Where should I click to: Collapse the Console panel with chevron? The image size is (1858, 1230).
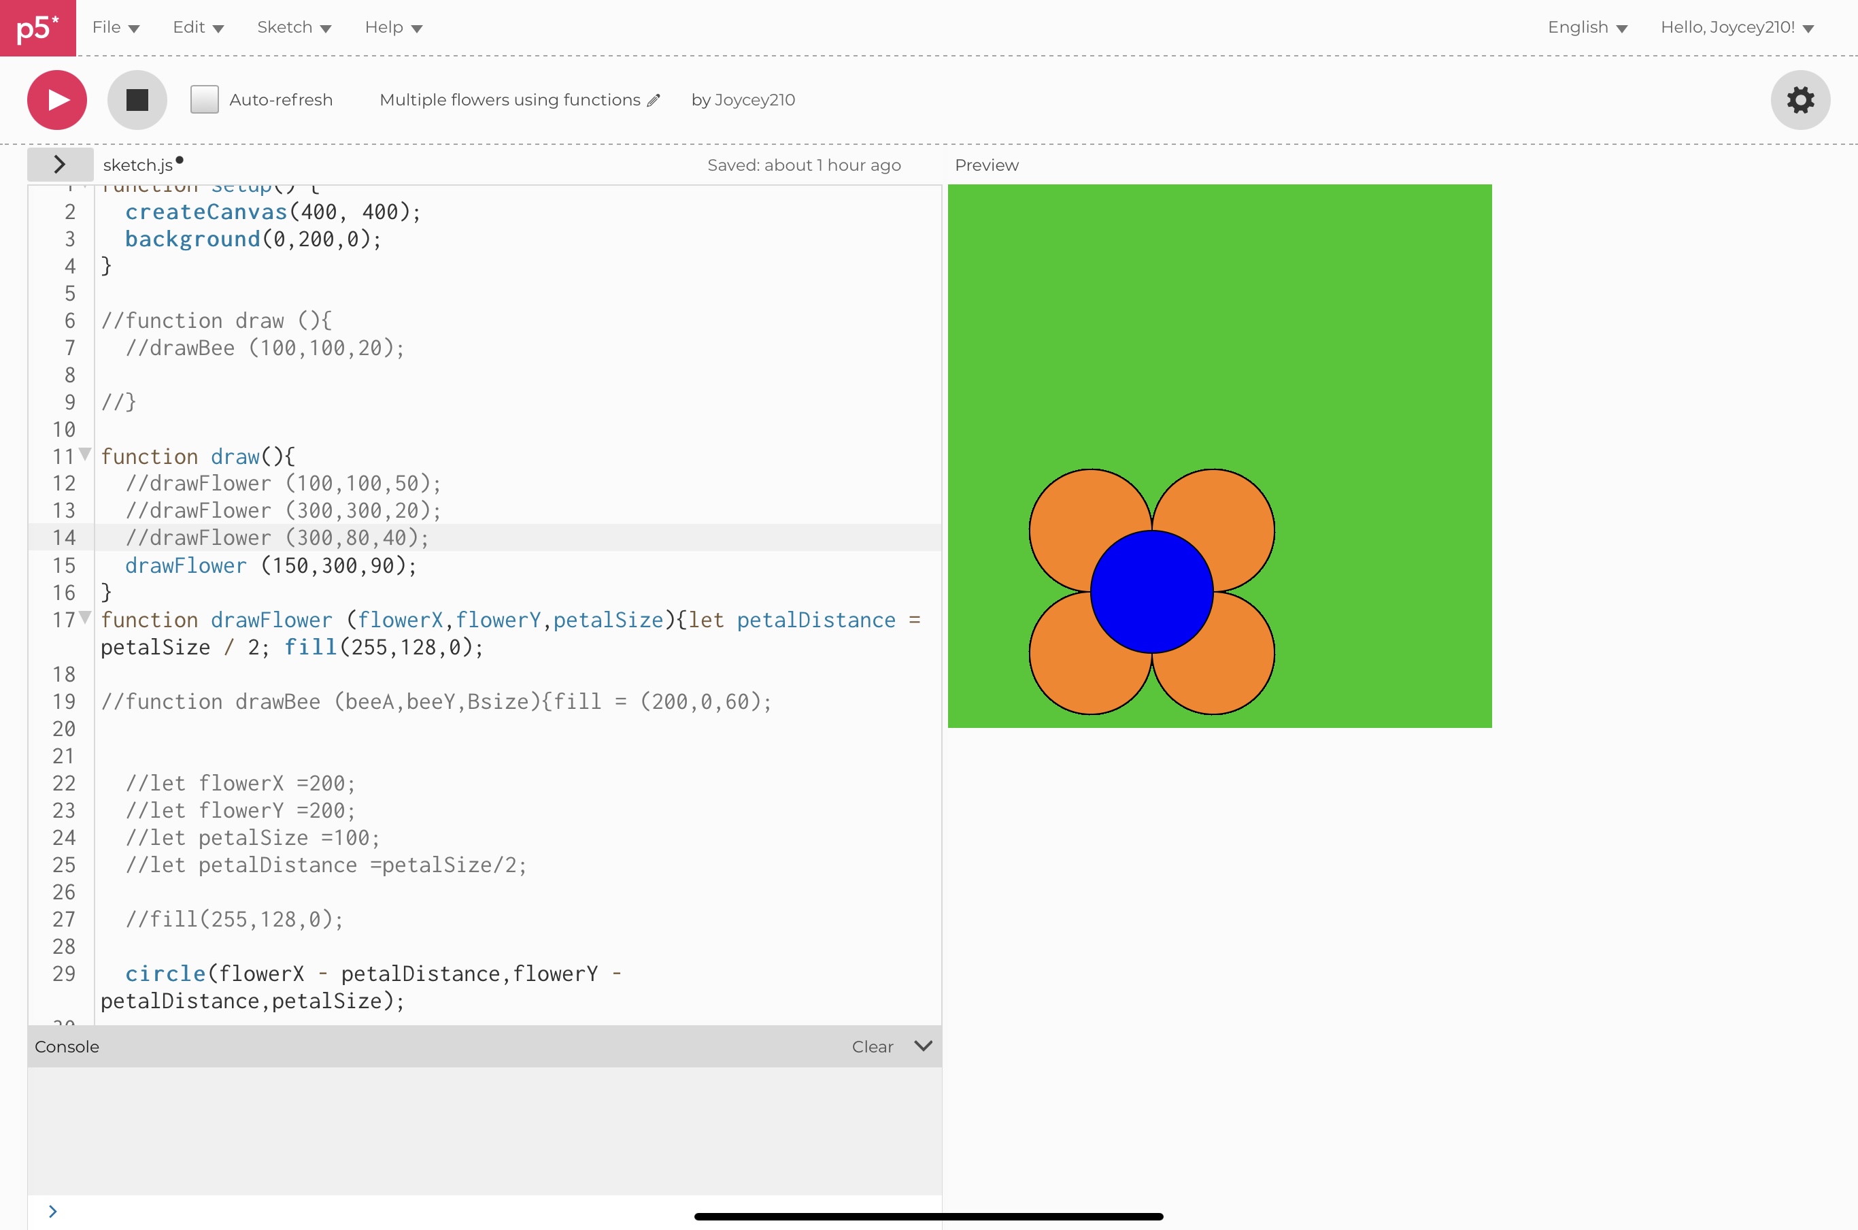pos(924,1046)
